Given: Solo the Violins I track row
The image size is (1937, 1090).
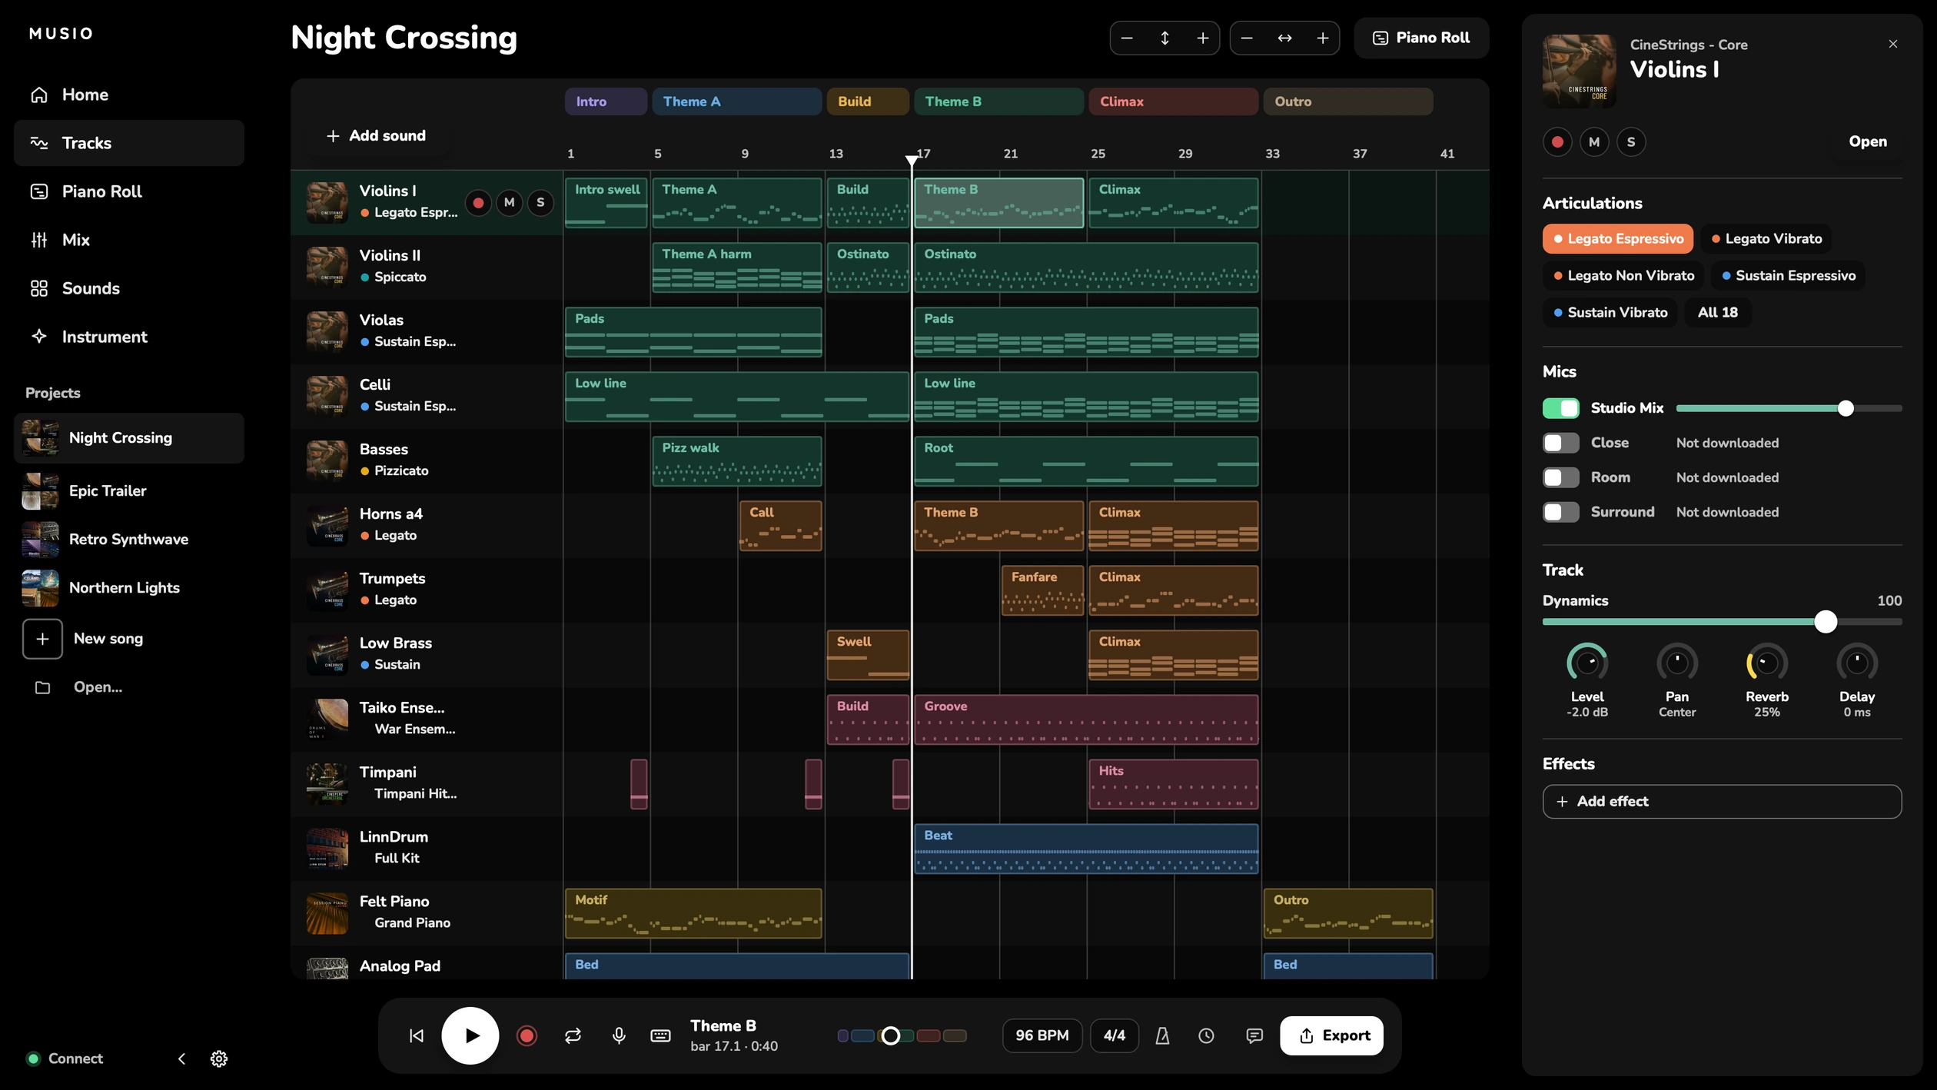Looking at the screenshot, I should pyautogui.click(x=540, y=202).
